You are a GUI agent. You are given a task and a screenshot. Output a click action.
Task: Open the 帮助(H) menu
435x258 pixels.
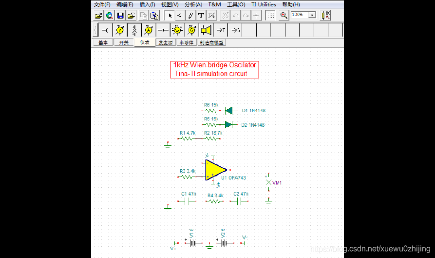pyautogui.click(x=291, y=4)
